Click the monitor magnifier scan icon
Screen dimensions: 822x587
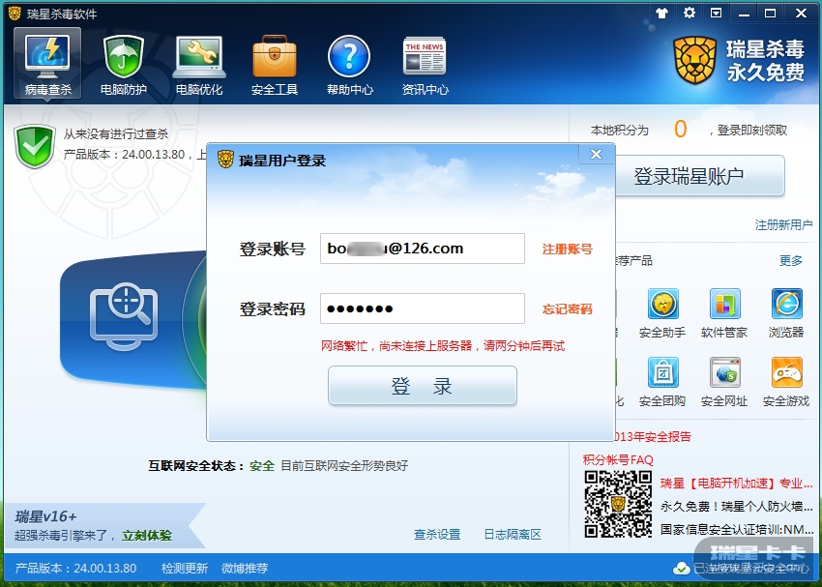[124, 316]
